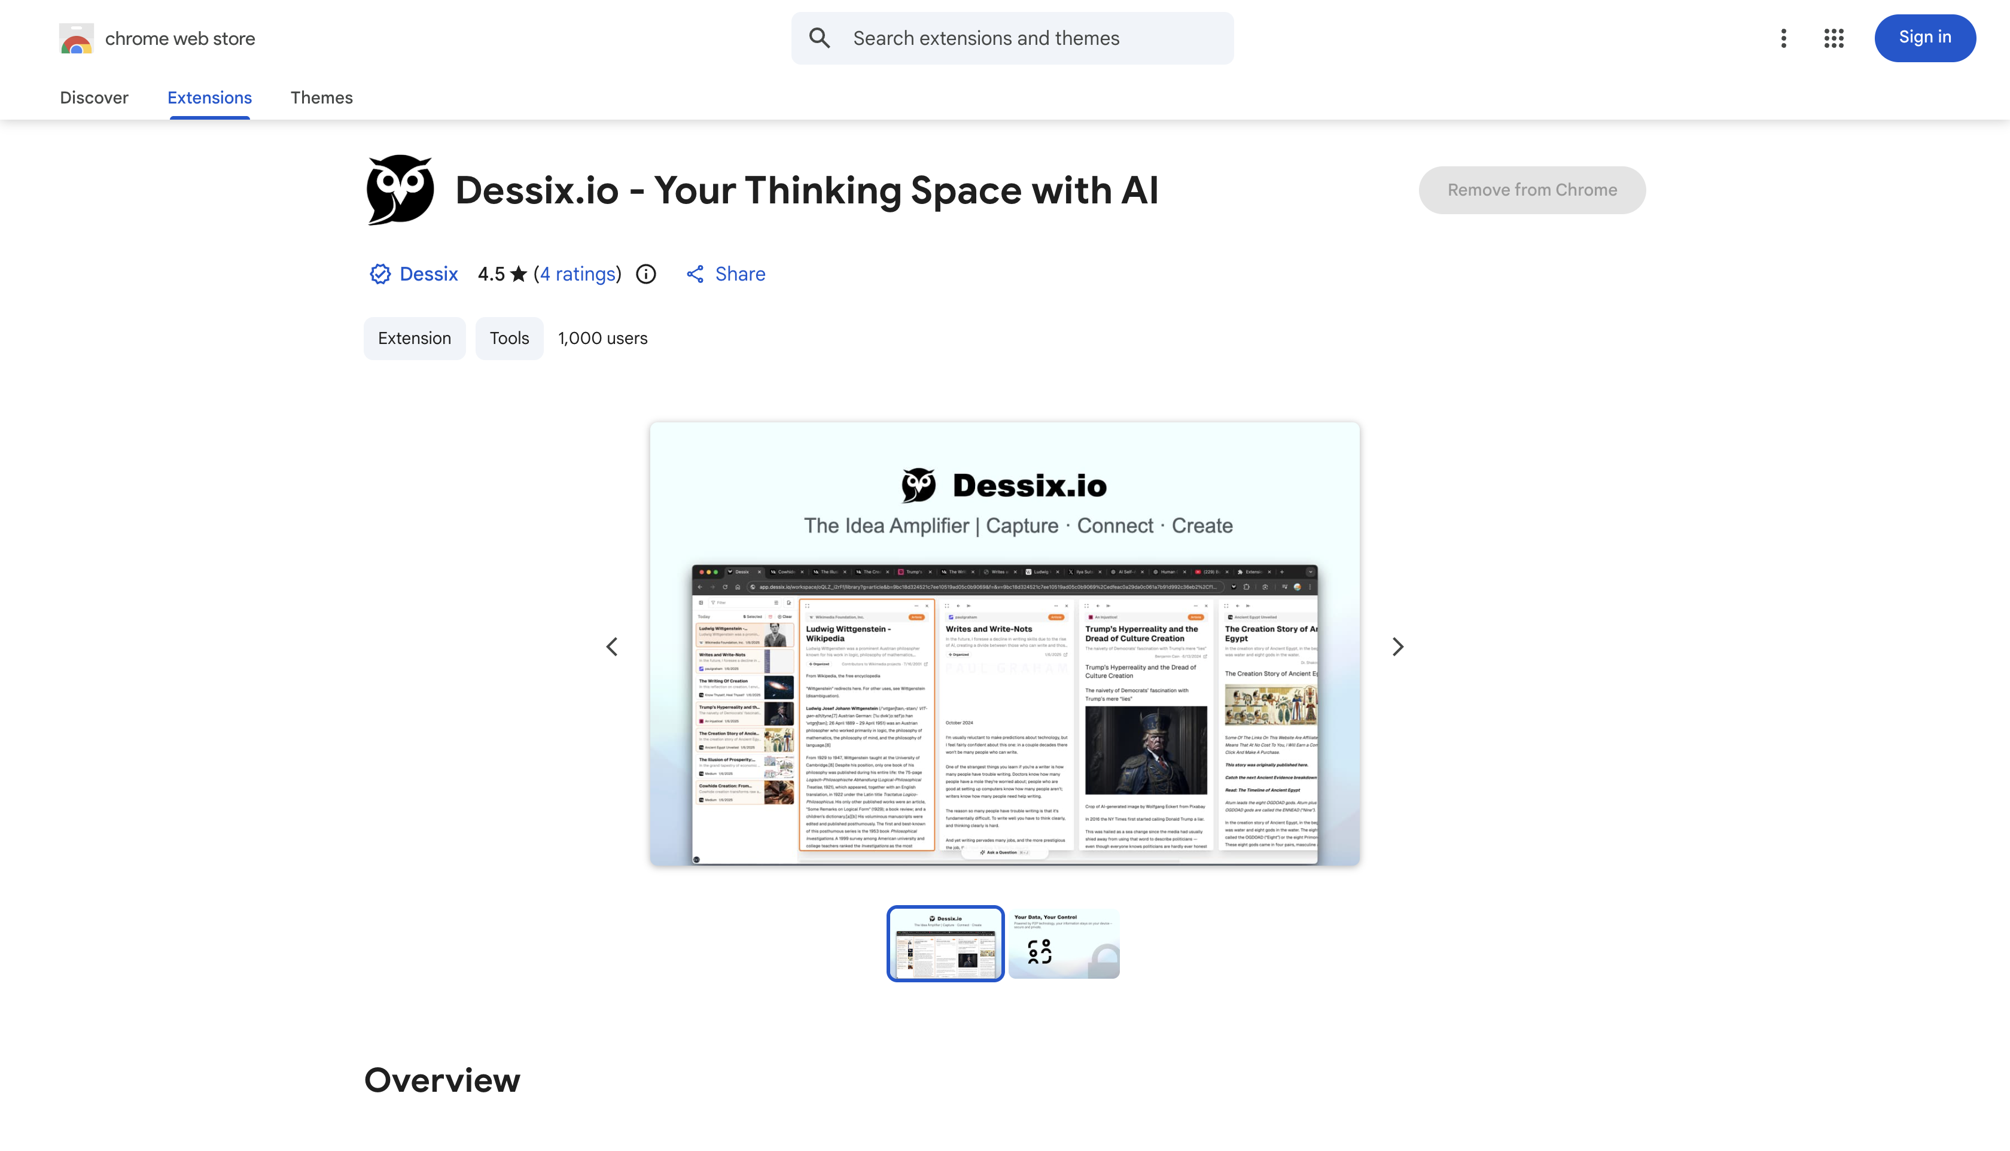Advance the screenshot carousel forward
Viewport: 2010px width, 1151px height.
[x=1397, y=647]
